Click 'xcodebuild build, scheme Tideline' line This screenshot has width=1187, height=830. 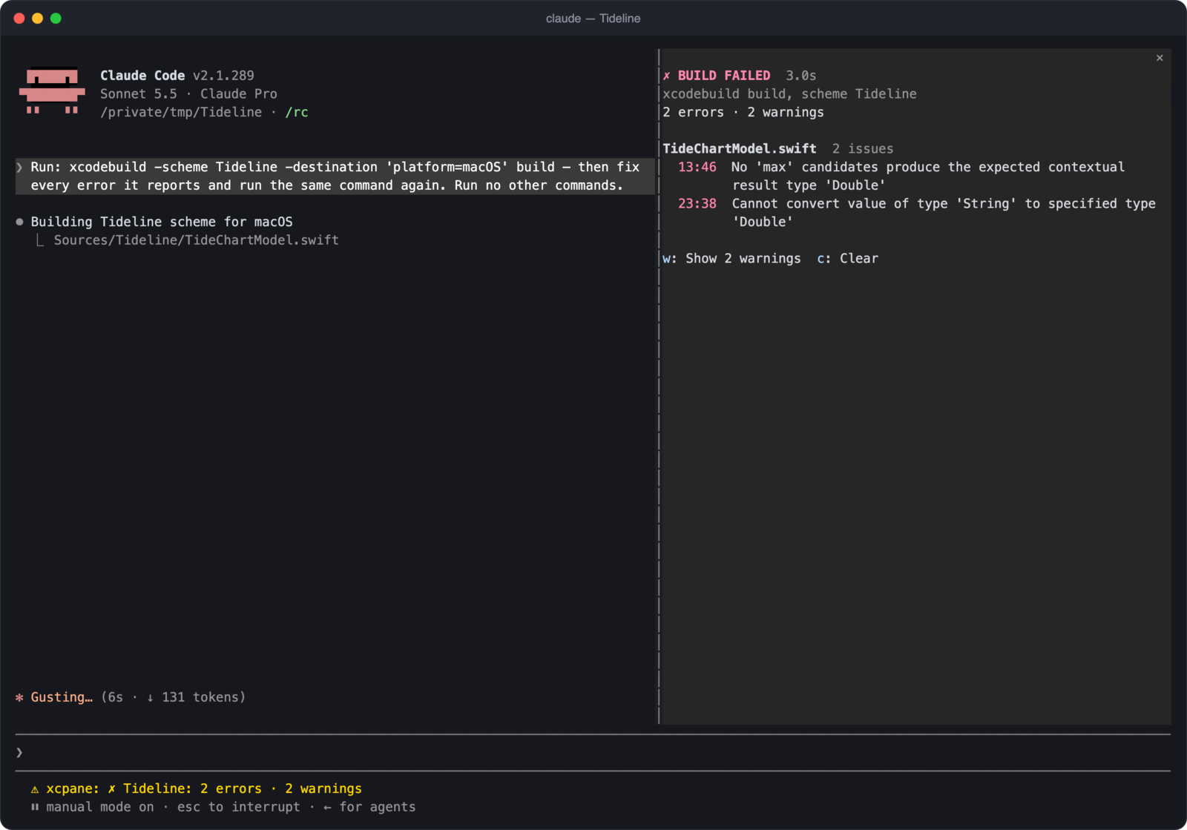click(789, 94)
